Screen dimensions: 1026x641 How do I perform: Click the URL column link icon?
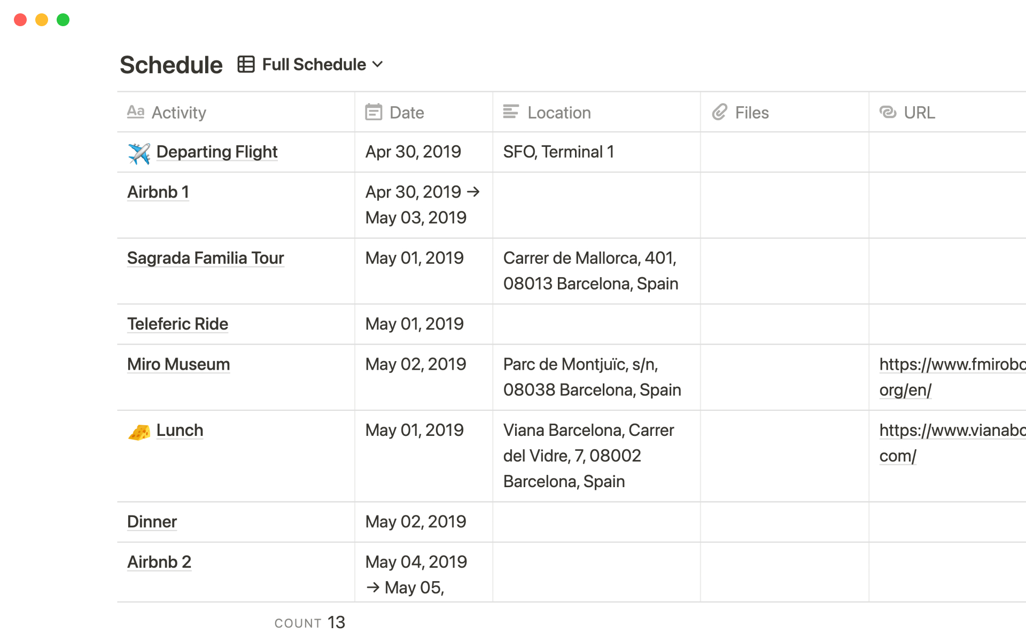pos(888,112)
